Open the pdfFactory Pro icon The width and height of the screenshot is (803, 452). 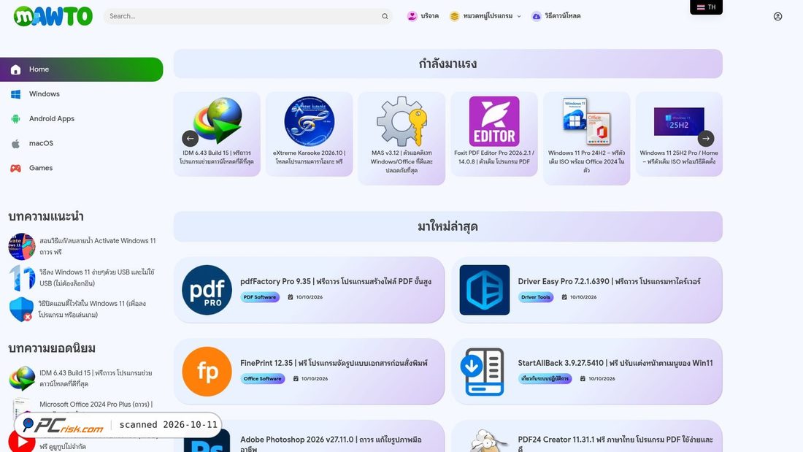207,290
